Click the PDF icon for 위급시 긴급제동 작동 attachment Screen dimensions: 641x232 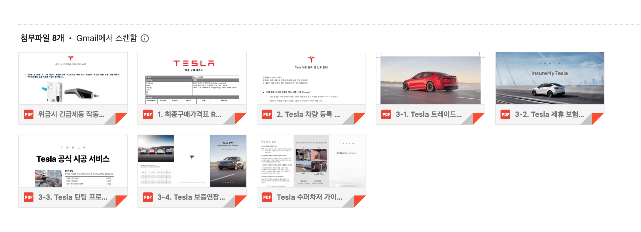(29, 114)
